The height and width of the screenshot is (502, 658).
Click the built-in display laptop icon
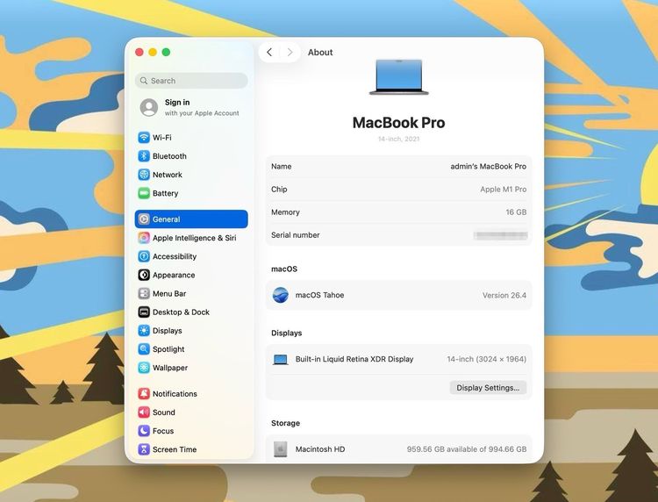[x=281, y=359]
